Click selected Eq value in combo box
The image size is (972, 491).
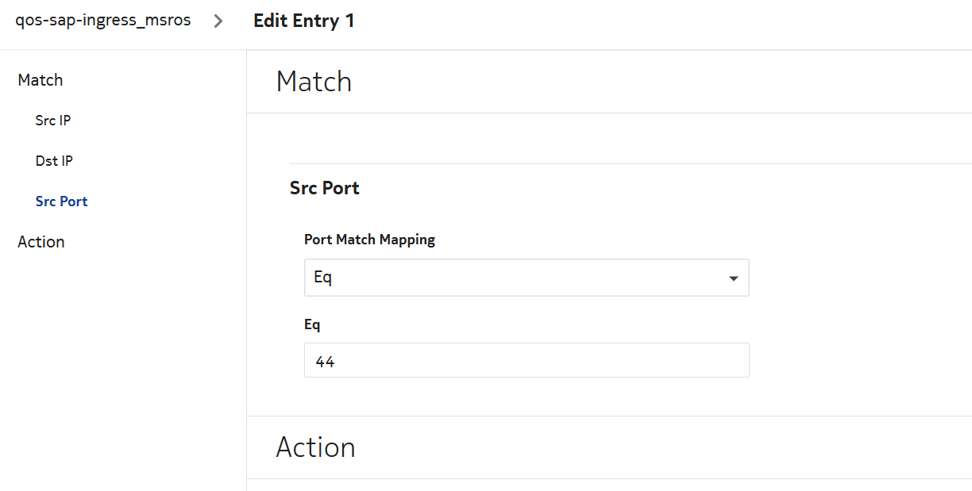point(323,278)
